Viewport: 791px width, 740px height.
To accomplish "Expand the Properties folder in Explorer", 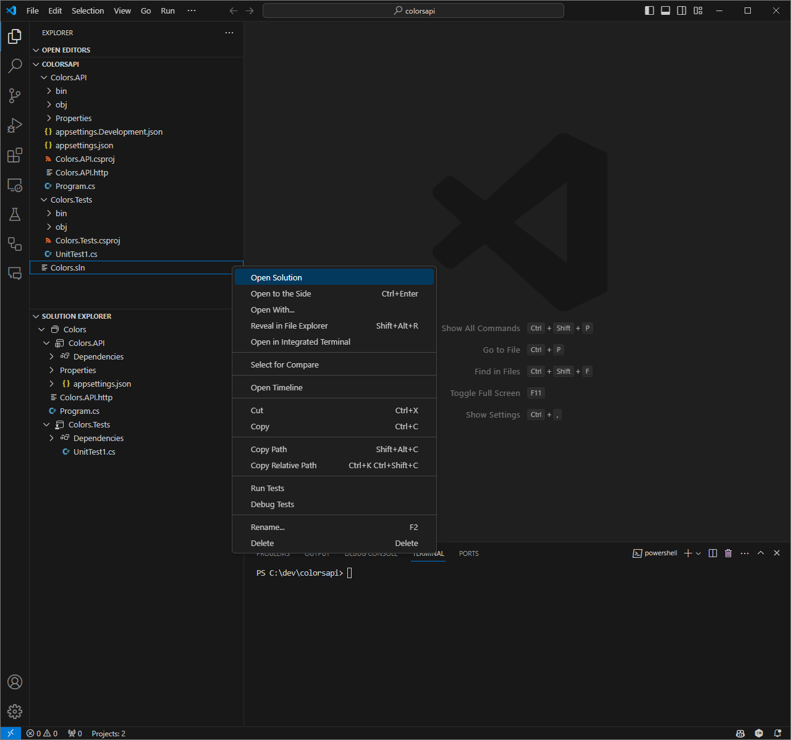I will tap(49, 119).
